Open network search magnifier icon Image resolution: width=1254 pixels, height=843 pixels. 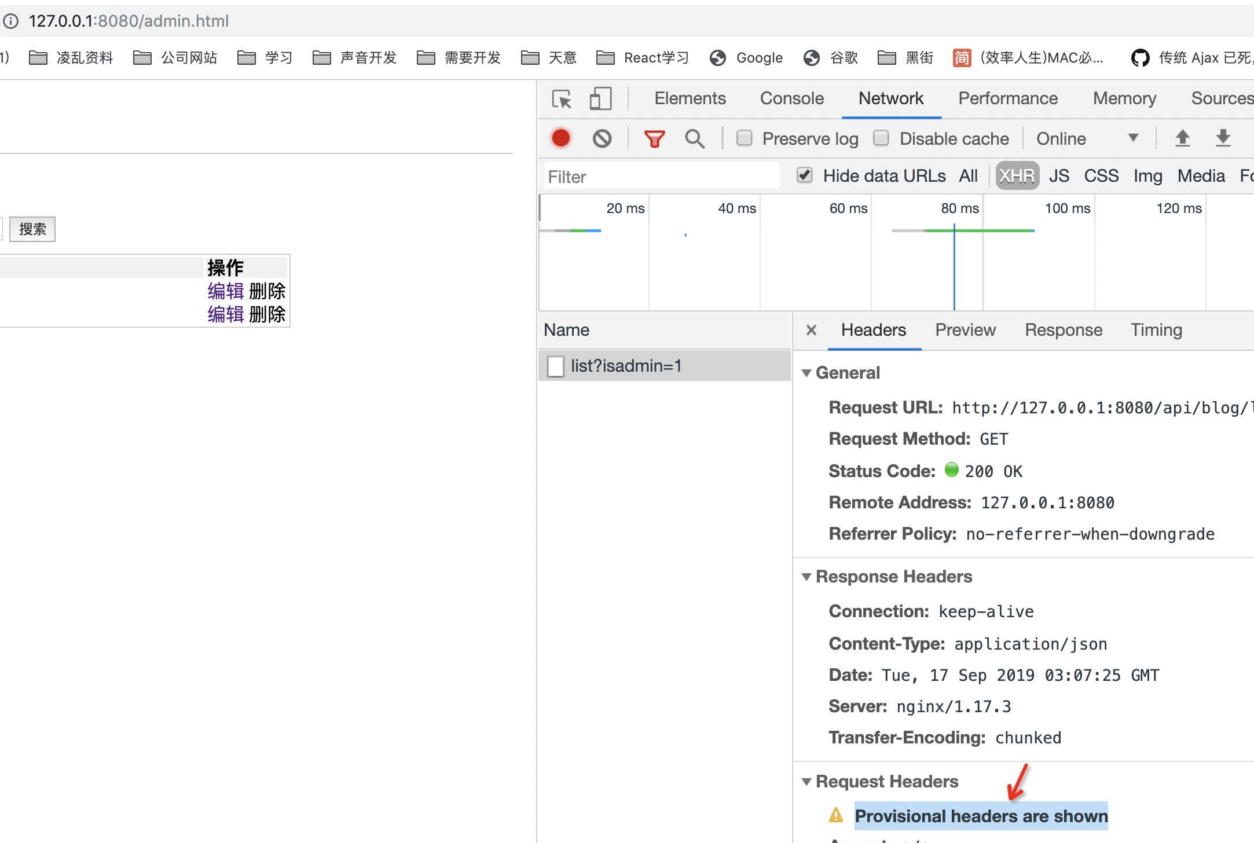click(694, 139)
